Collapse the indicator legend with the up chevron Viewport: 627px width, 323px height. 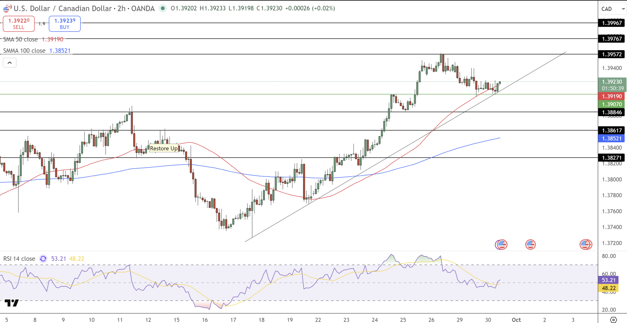click(9, 62)
